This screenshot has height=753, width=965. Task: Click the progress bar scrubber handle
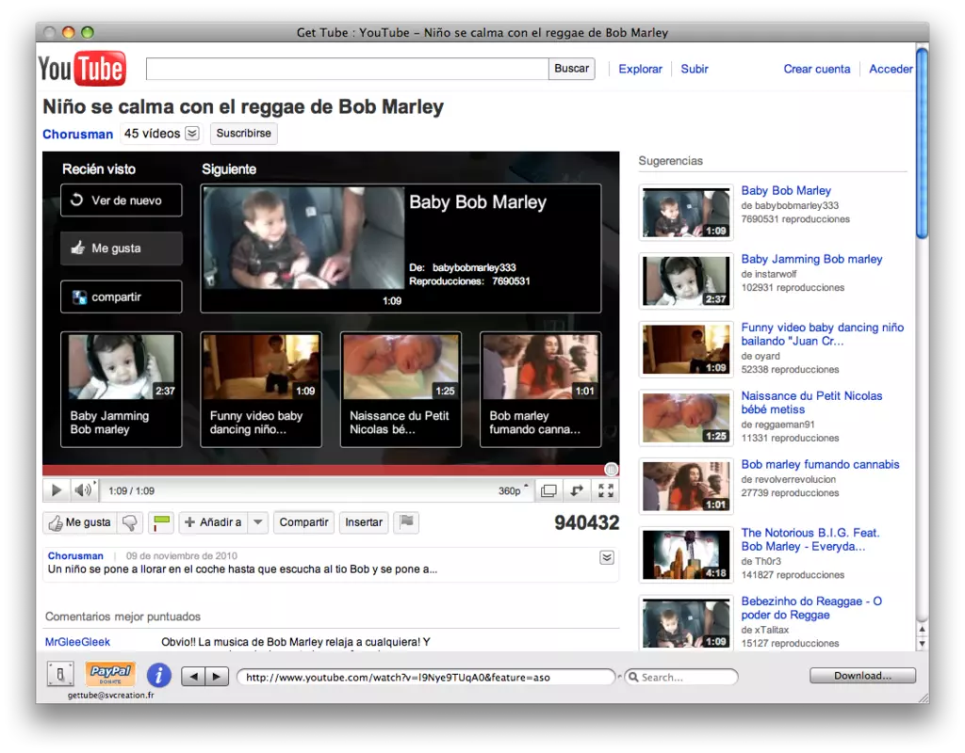[611, 470]
